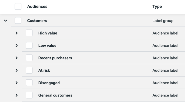Expand the Recent purchasers row

click(17, 58)
